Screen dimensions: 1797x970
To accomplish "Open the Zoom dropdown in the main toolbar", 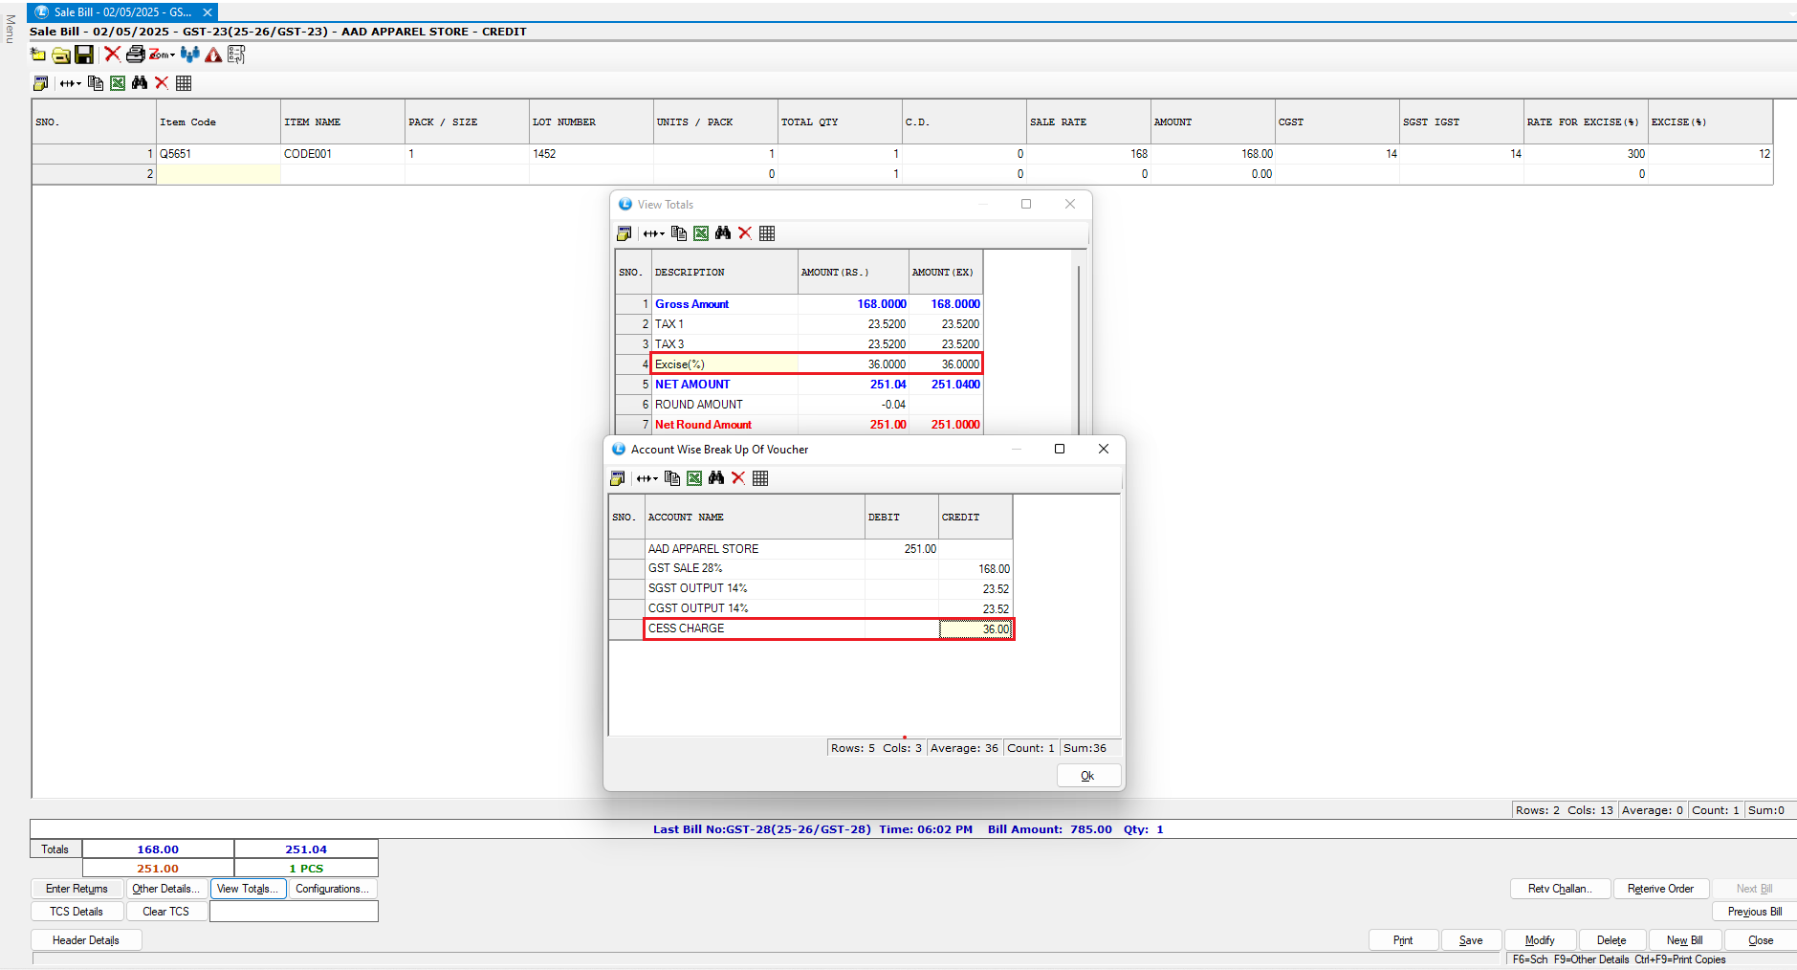I will (162, 55).
